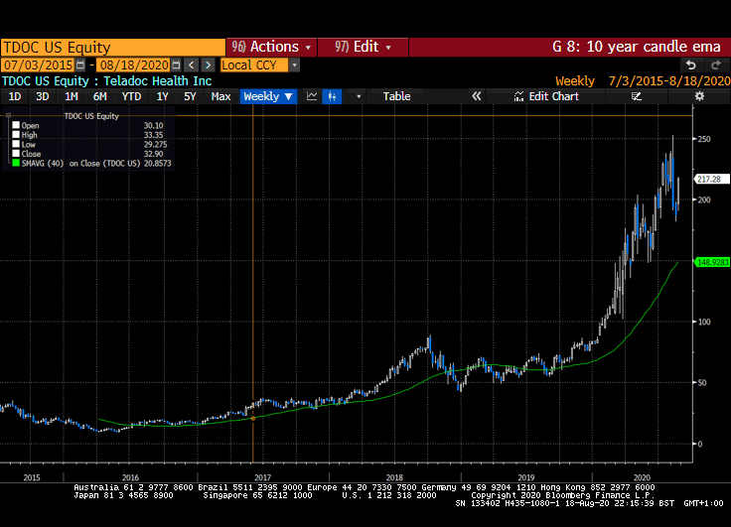Go to next date range arrow
This screenshot has height=527, width=731.
point(208,65)
